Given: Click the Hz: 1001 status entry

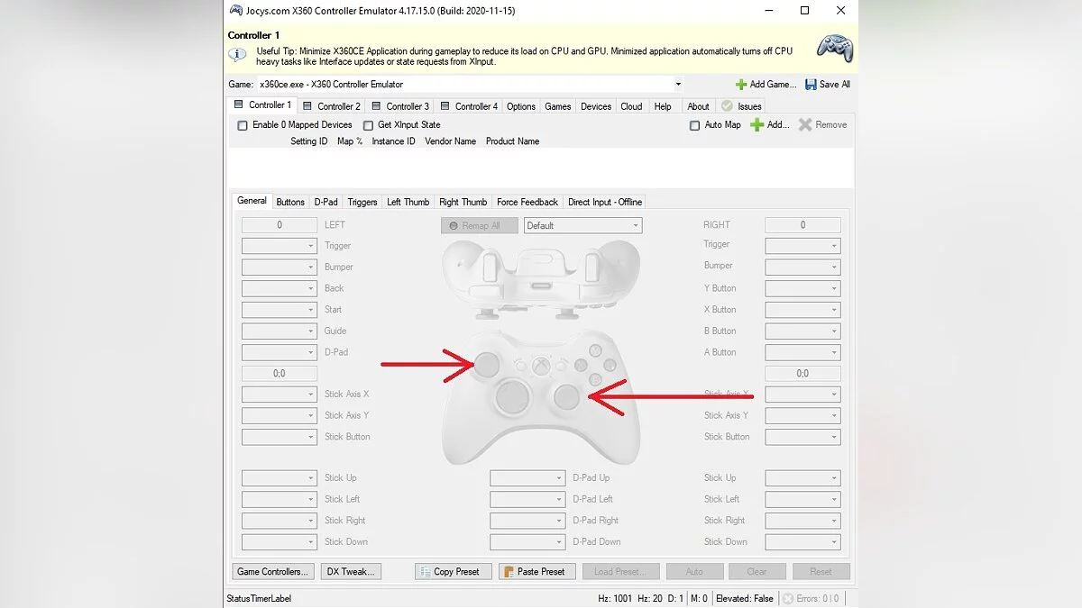Looking at the screenshot, I should (x=617, y=598).
